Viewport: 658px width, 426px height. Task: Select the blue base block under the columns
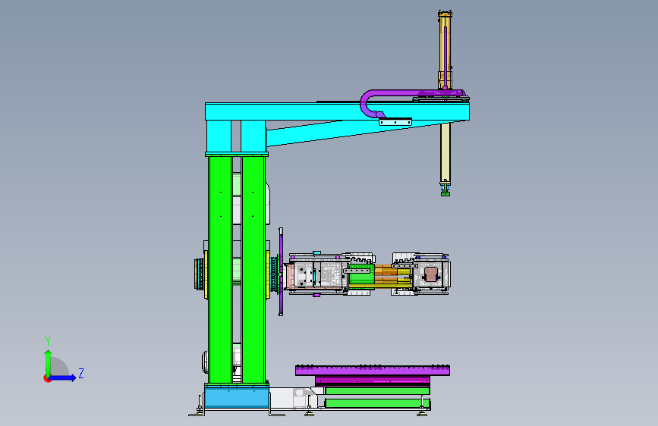pos(237,397)
